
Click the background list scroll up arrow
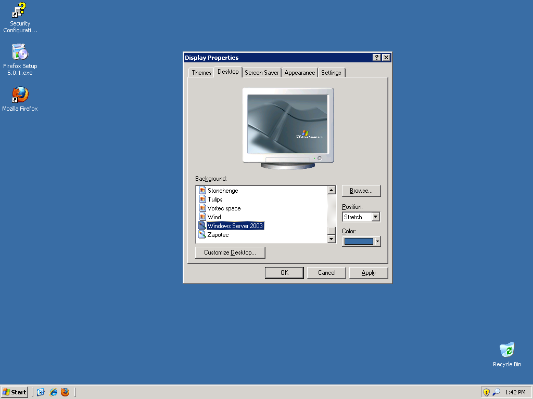pyautogui.click(x=332, y=190)
